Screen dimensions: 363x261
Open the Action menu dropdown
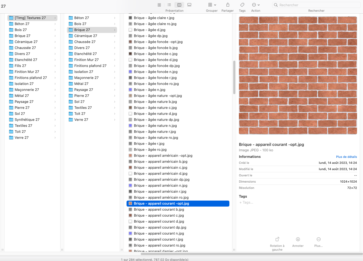click(x=256, y=5)
